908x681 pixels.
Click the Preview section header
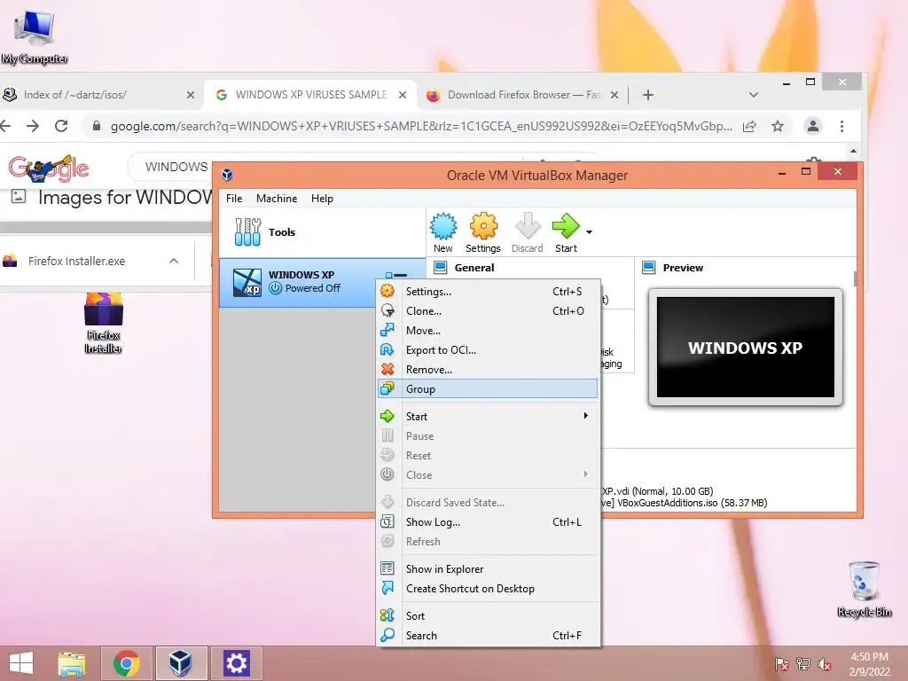(683, 268)
